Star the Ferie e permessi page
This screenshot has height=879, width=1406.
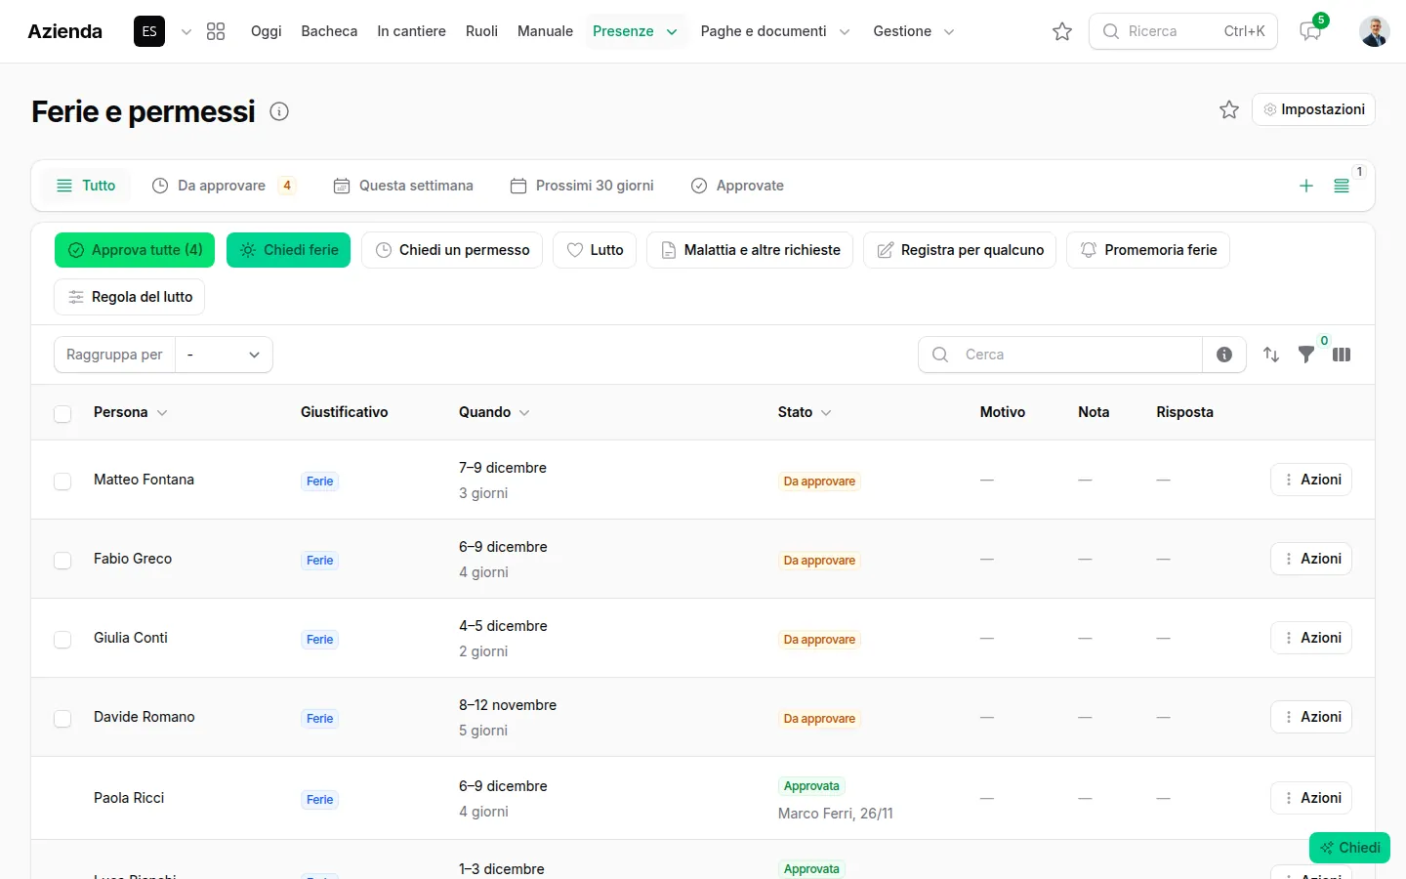click(x=1229, y=109)
